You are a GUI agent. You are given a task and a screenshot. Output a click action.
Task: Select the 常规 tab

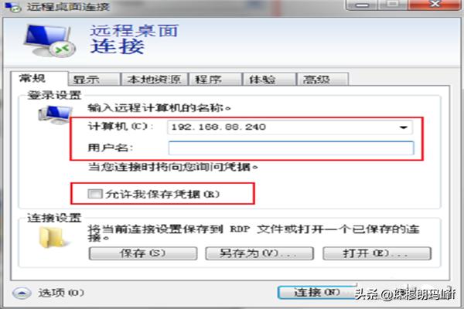39,79
